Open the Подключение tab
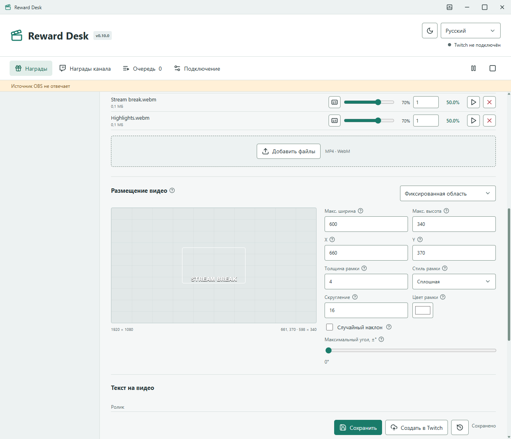The width and height of the screenshot is (511, 439). [x=197, y=68]
